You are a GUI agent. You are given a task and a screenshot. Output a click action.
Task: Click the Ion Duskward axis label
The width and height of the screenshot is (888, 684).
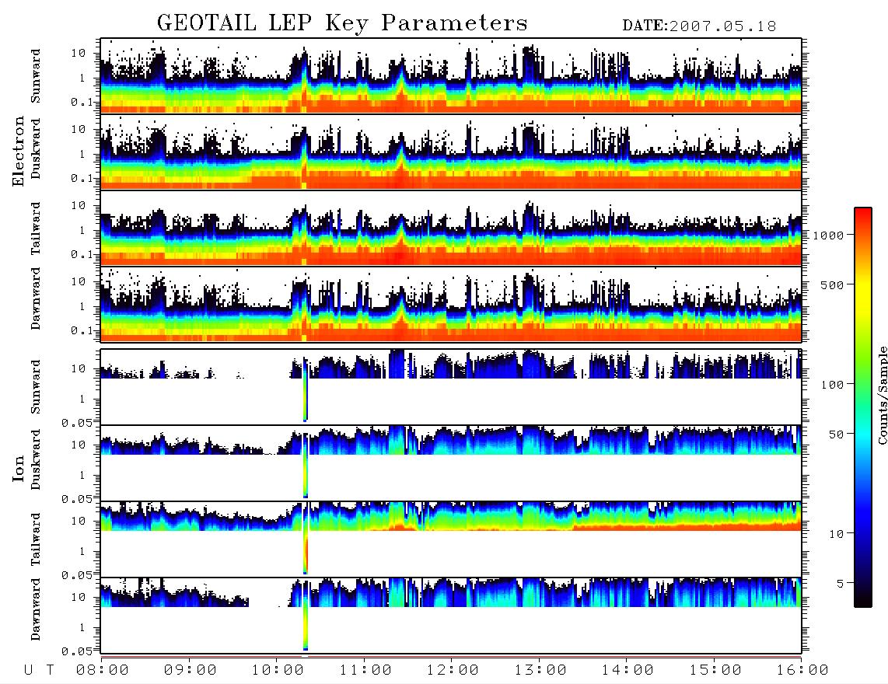pyautogui.click(x=36, y=459)
